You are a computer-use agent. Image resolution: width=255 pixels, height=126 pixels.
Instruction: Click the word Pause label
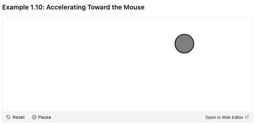(45, 117)
